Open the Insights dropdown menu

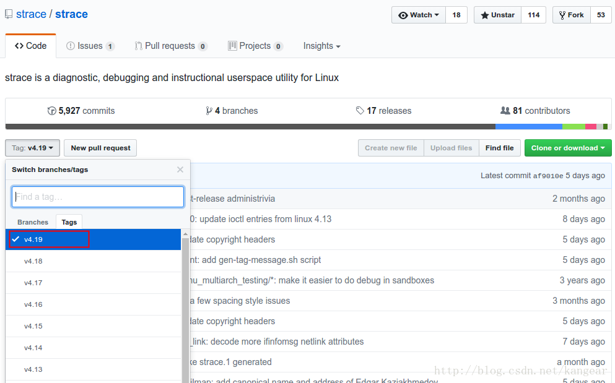click(321, 46)
